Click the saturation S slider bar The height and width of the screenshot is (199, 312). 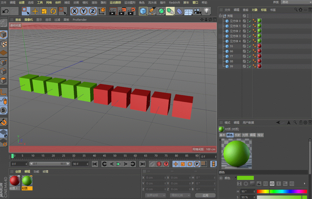pyautogui.click(x=282, y=197)
